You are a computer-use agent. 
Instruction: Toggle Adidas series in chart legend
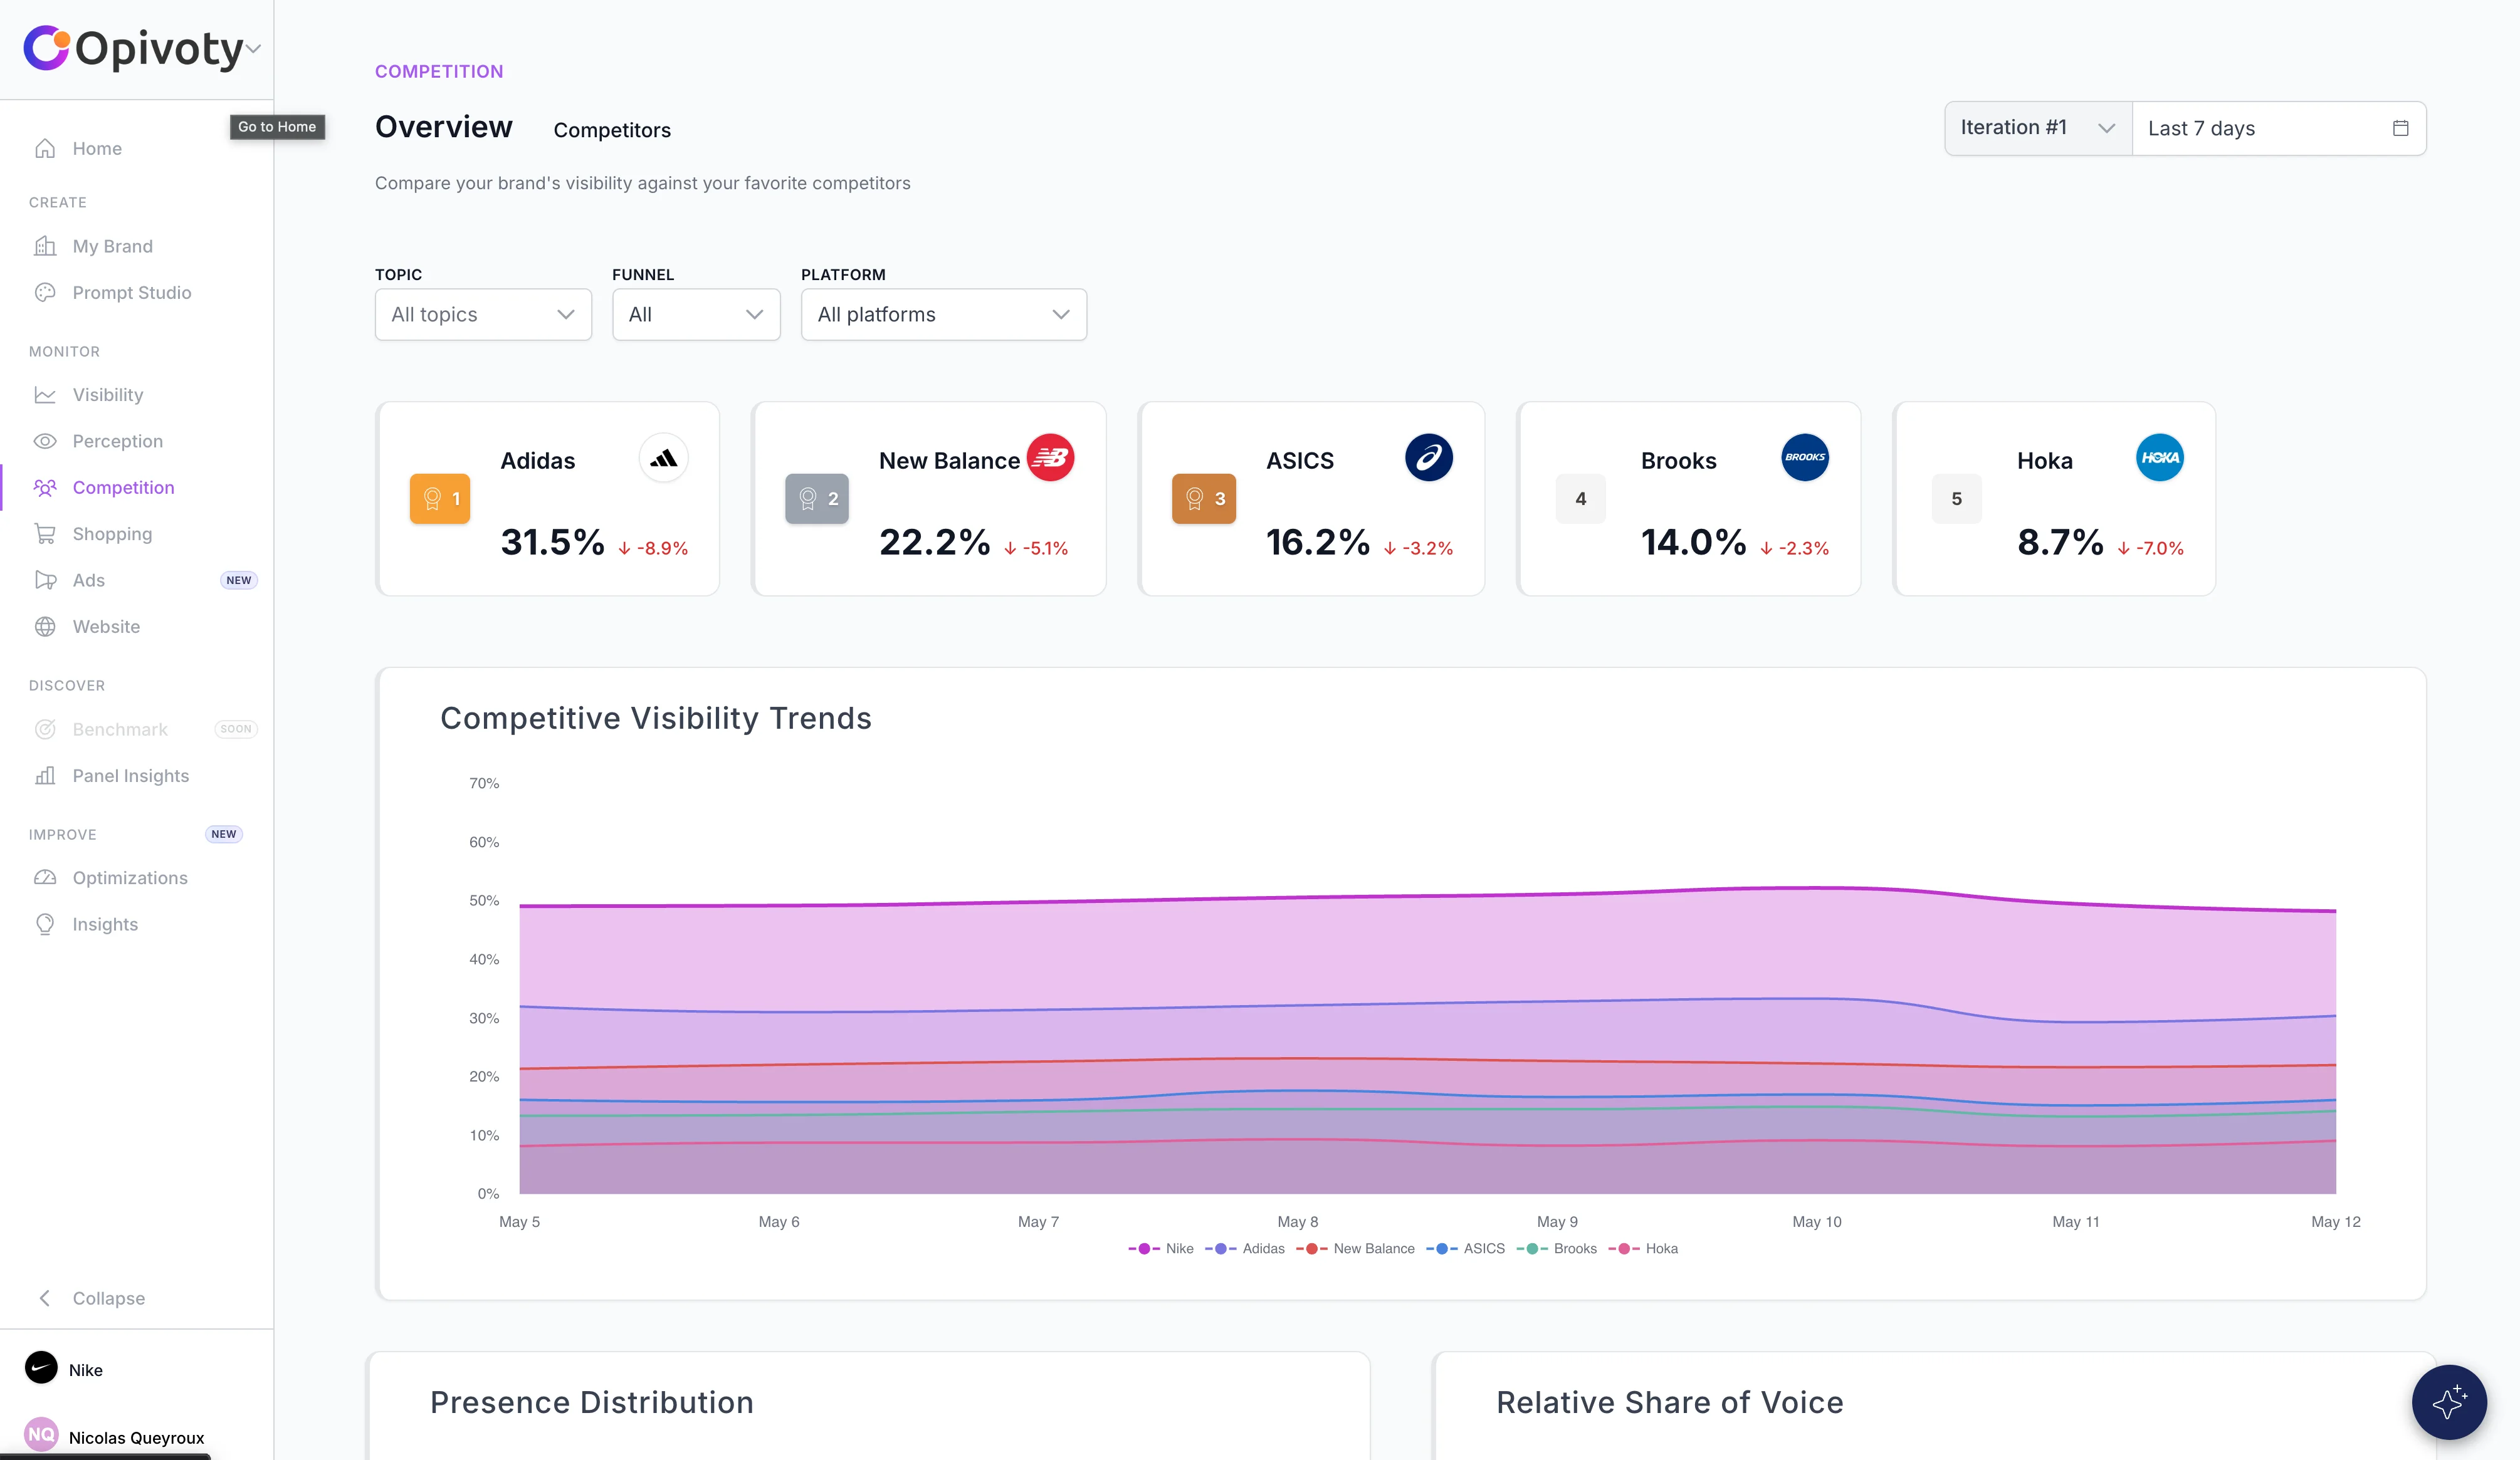coord(1245,1248)
